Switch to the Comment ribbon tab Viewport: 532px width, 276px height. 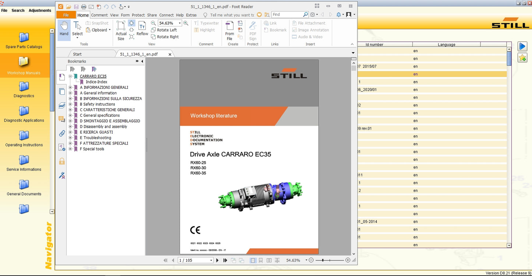coord(99,15)
